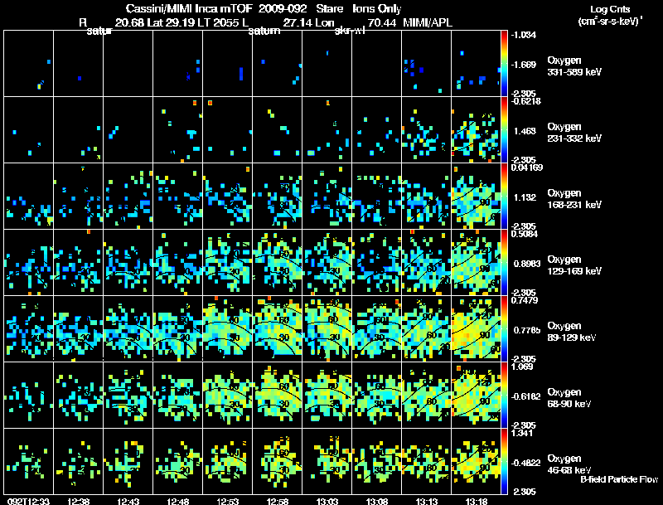Click the Log Cnts colorbar title

[610, 9]
